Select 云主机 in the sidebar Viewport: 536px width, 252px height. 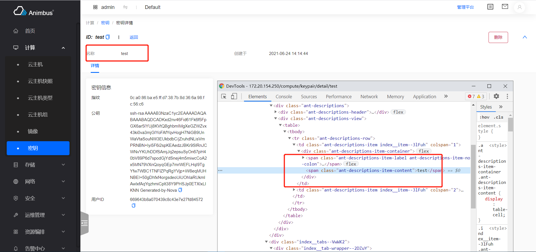(35, 64)
